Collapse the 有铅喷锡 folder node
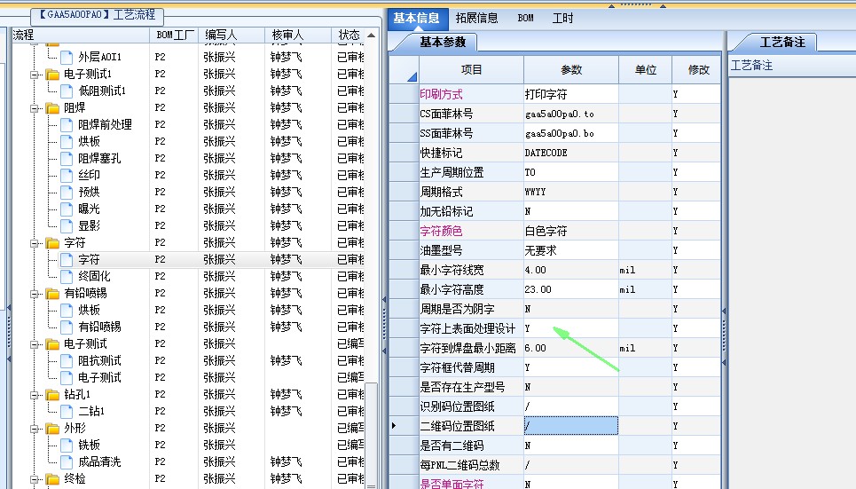This screenshot has height=489, width=856. click(x=35, y=294)
